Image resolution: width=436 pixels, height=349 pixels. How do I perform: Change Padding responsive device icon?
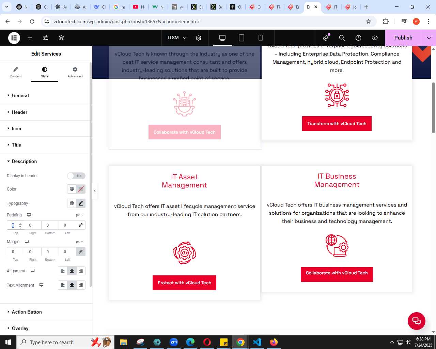[x=29, y=215]
